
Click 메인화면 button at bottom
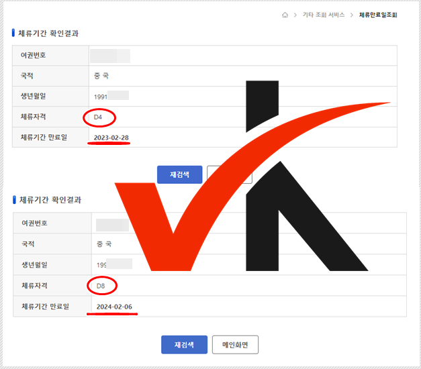tap(235, 345)
